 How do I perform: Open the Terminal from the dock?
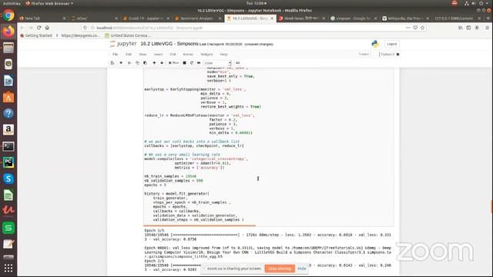pyautogui.click(x=8, y=146)
